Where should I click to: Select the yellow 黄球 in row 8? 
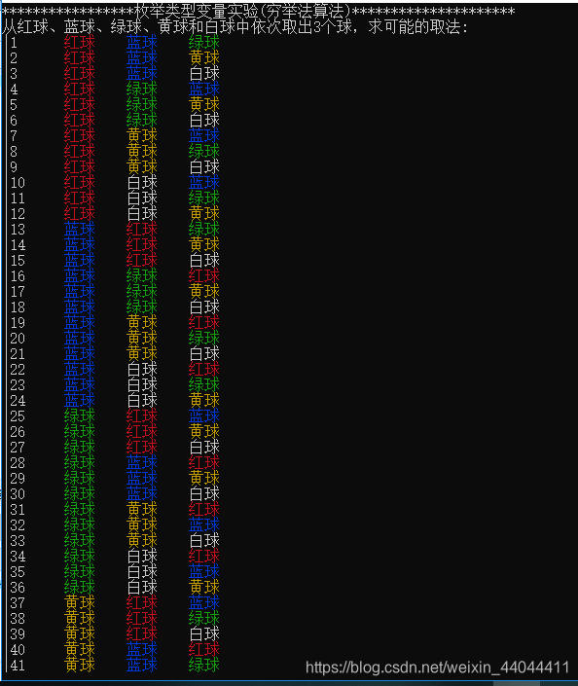142,152
